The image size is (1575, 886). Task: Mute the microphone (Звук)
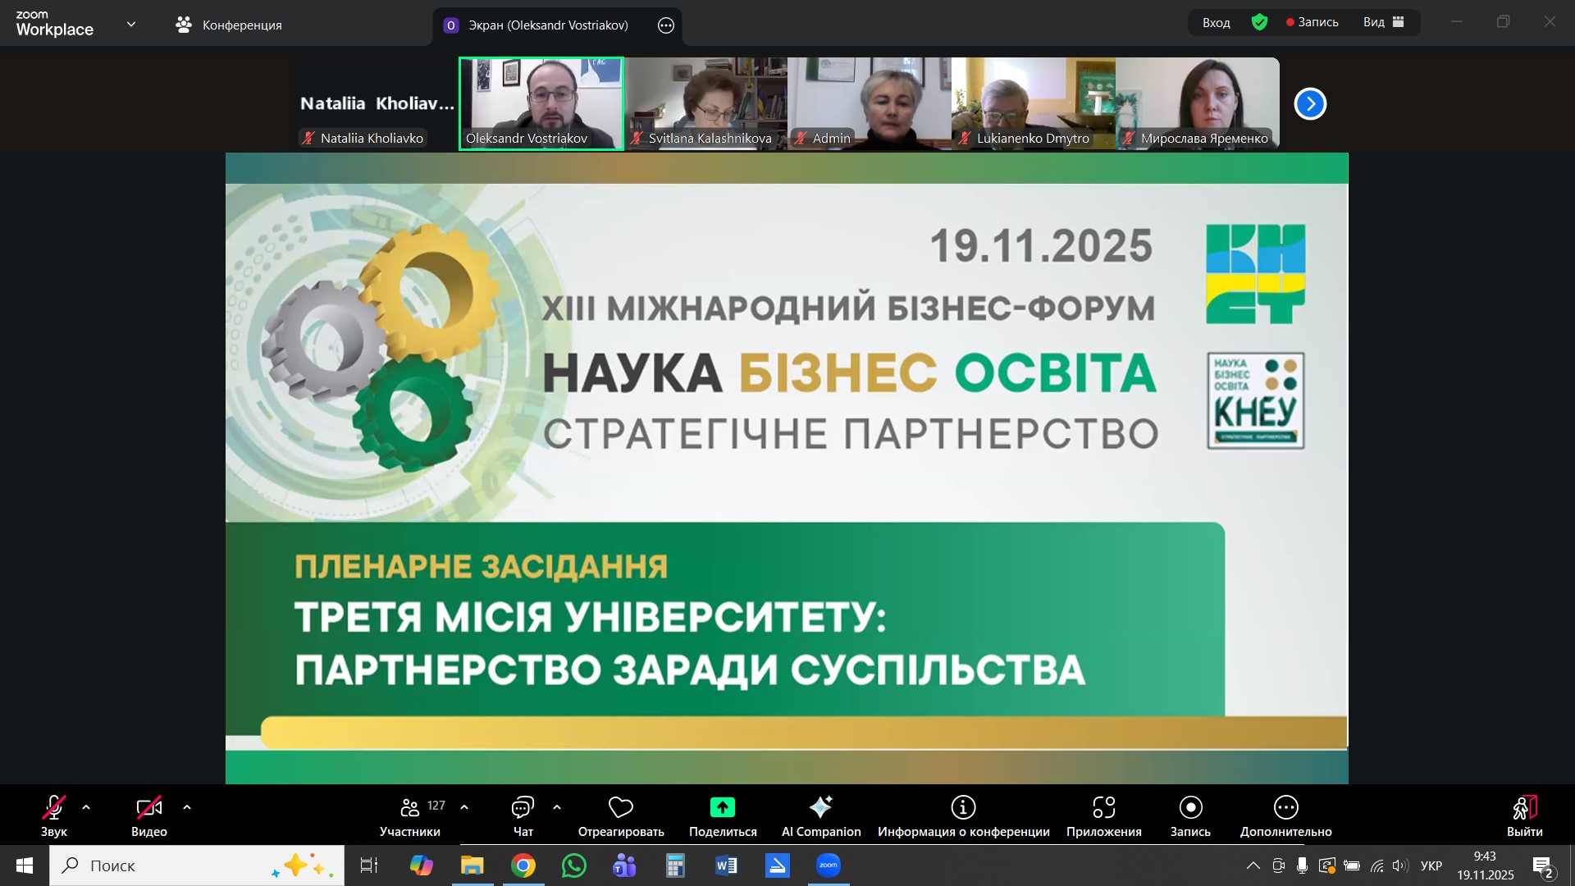click(x=53, y=815)
